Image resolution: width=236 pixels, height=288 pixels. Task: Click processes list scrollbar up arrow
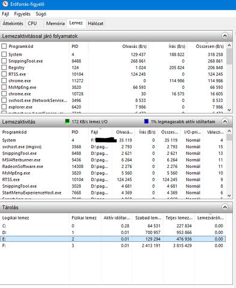(229, 46)
